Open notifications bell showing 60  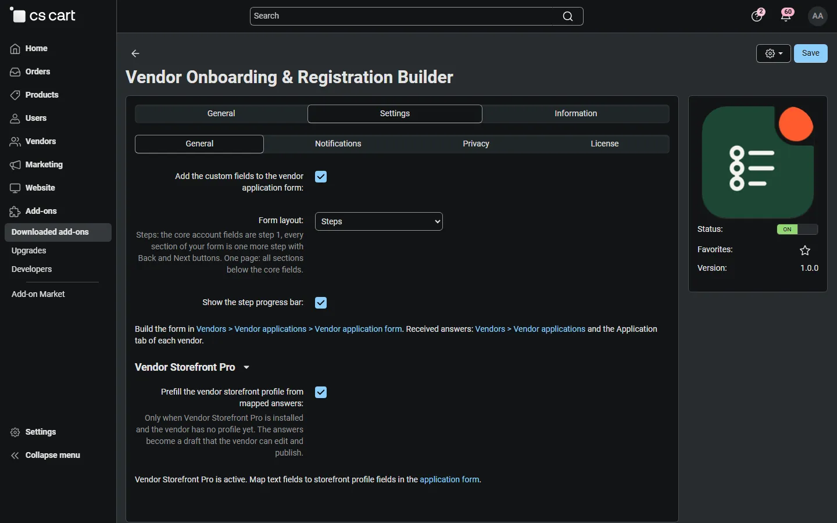pyautogui.click(x=787, y=16)
